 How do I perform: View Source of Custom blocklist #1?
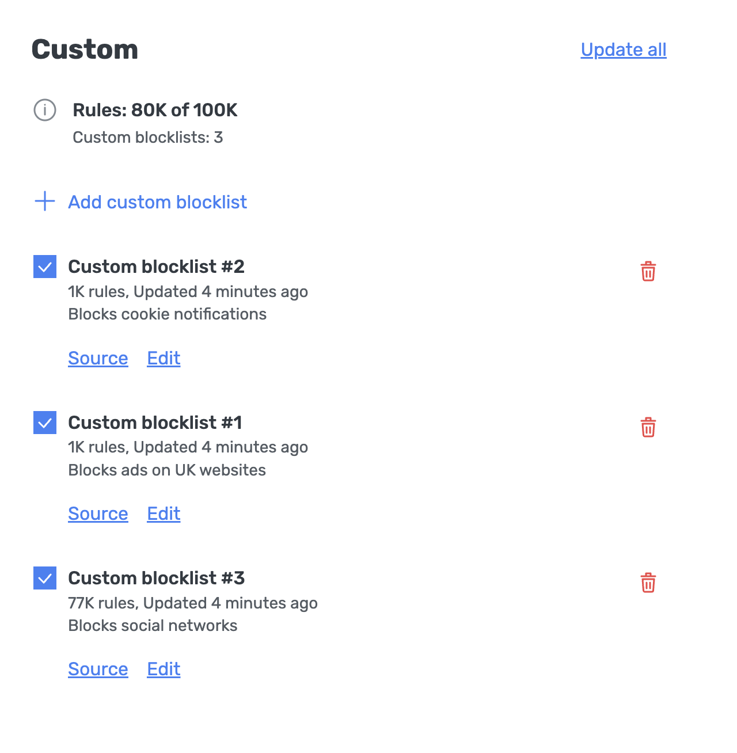point(98,514)
